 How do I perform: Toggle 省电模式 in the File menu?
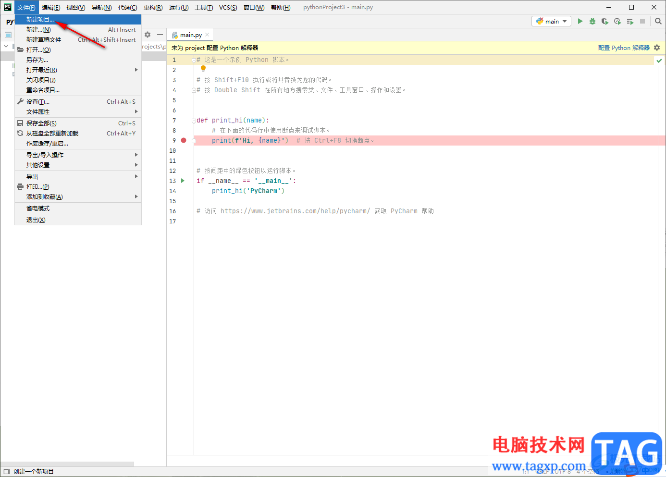click(x=78, y=208)
